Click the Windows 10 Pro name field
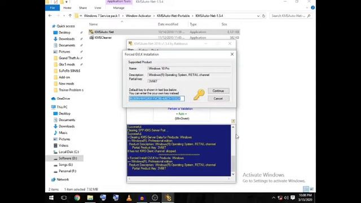Screen dimensions: 361x203 (x=189, y=68)
